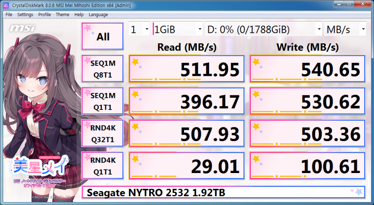Screen dimensions: 374x205
Task: Open the Theme menu
Action: 62,15
